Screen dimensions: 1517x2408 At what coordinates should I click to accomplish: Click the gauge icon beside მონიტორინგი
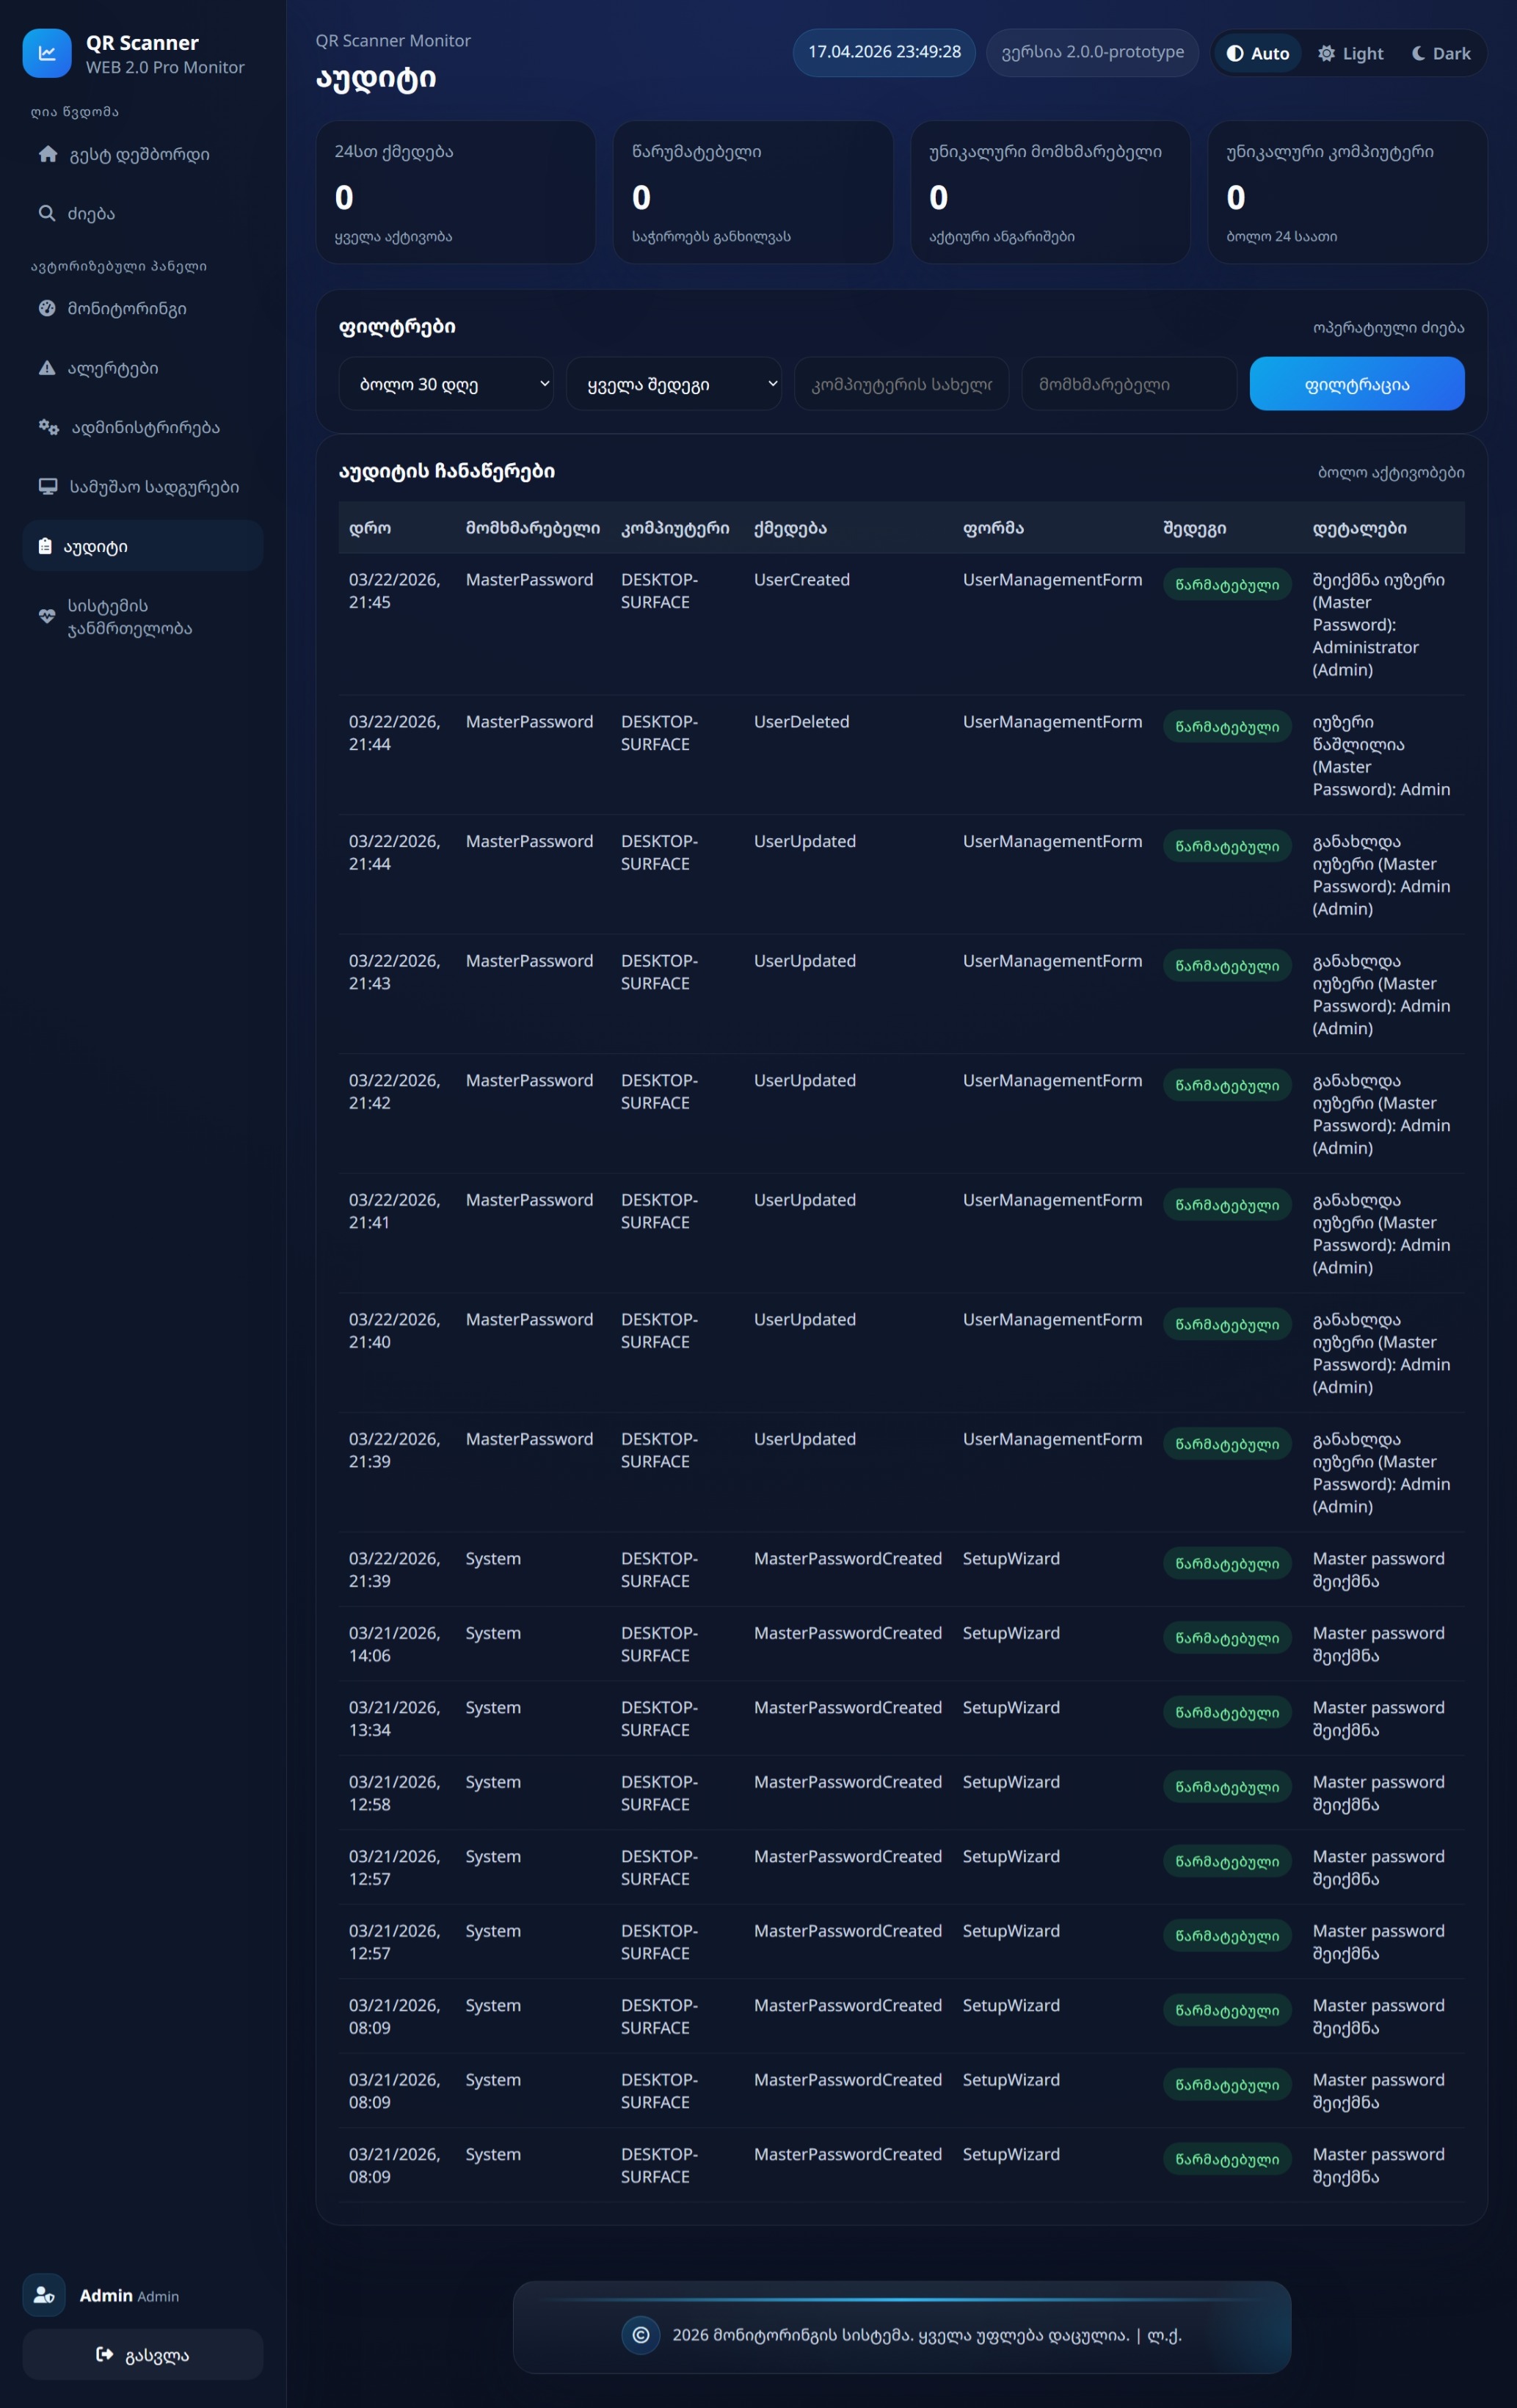pyautogui.click(x=47, y=308)
